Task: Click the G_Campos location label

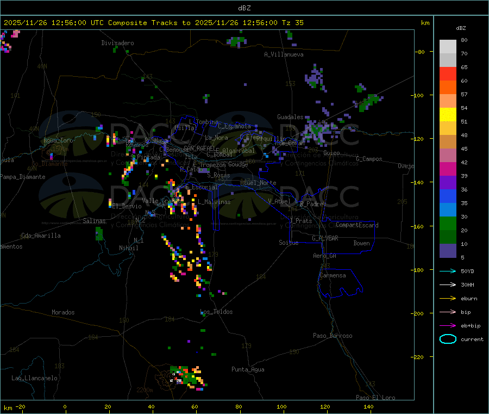Action: (369, 159)
